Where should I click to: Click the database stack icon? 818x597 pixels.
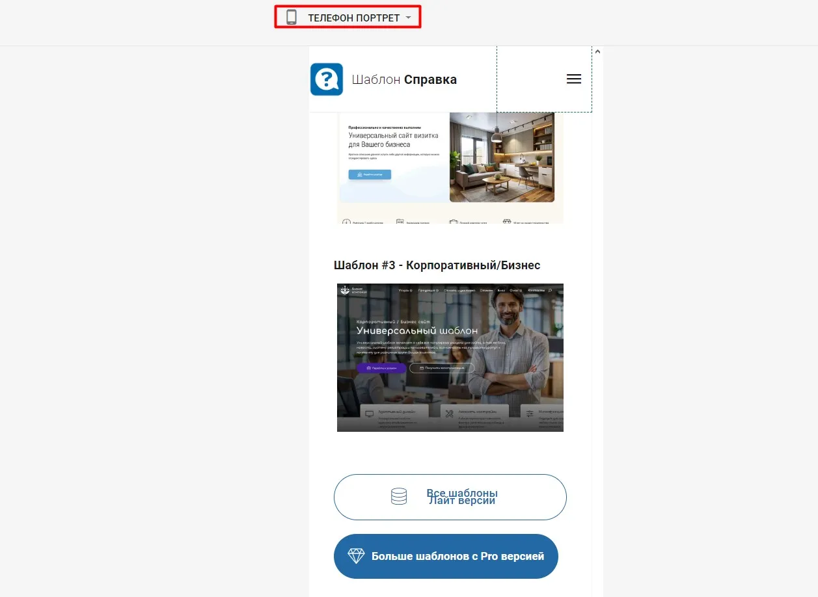[398, 497]
